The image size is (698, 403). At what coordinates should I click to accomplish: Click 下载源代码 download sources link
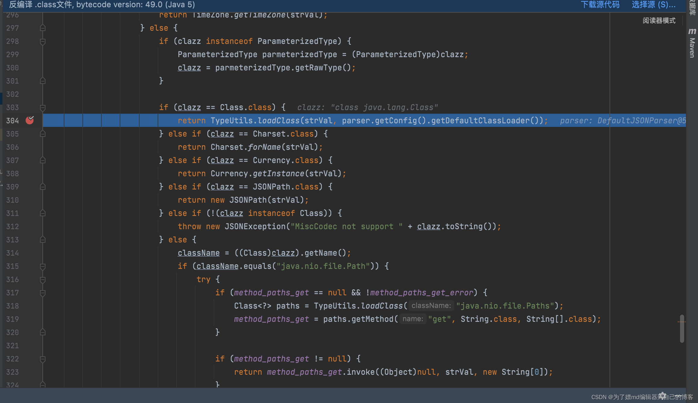(600, 5)
